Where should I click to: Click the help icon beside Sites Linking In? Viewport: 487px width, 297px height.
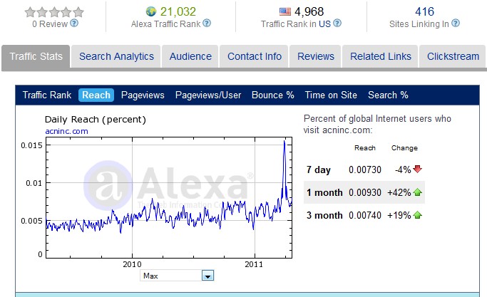tap(456, 24)
